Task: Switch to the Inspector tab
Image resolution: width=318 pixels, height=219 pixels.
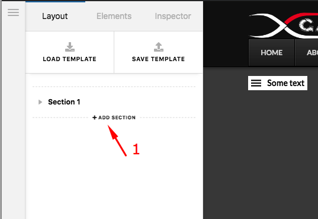Action: [x=173, y=16]
